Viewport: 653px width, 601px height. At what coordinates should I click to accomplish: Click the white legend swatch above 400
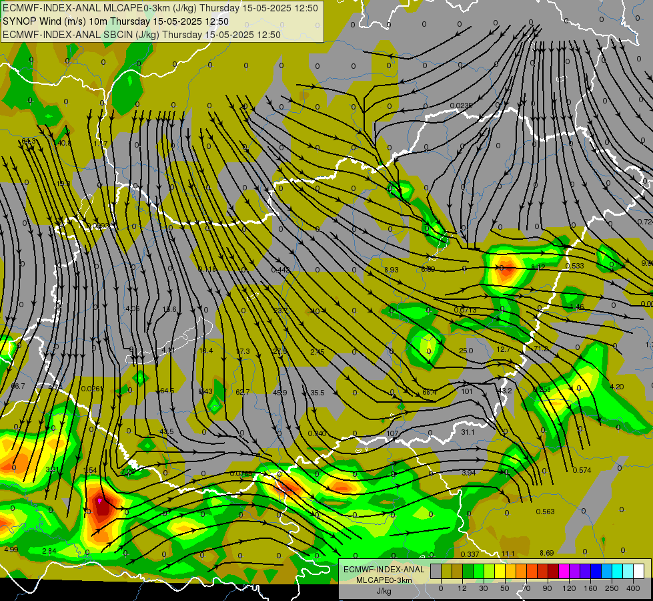(638, 571)
